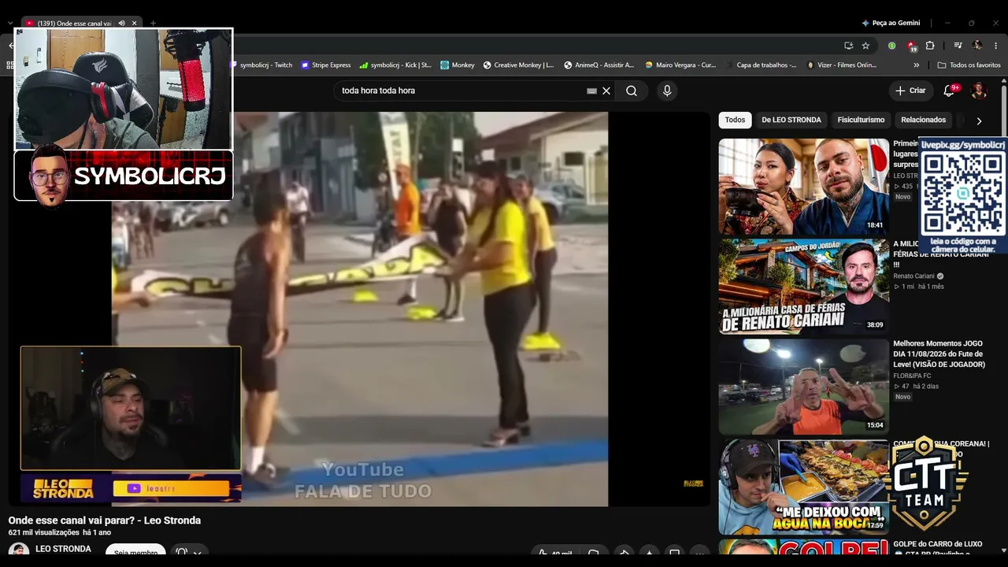The height and width of the screenshot is (567, 1008).
Task: Open the Monkey bookmark
Action: (x=458, y=65)
